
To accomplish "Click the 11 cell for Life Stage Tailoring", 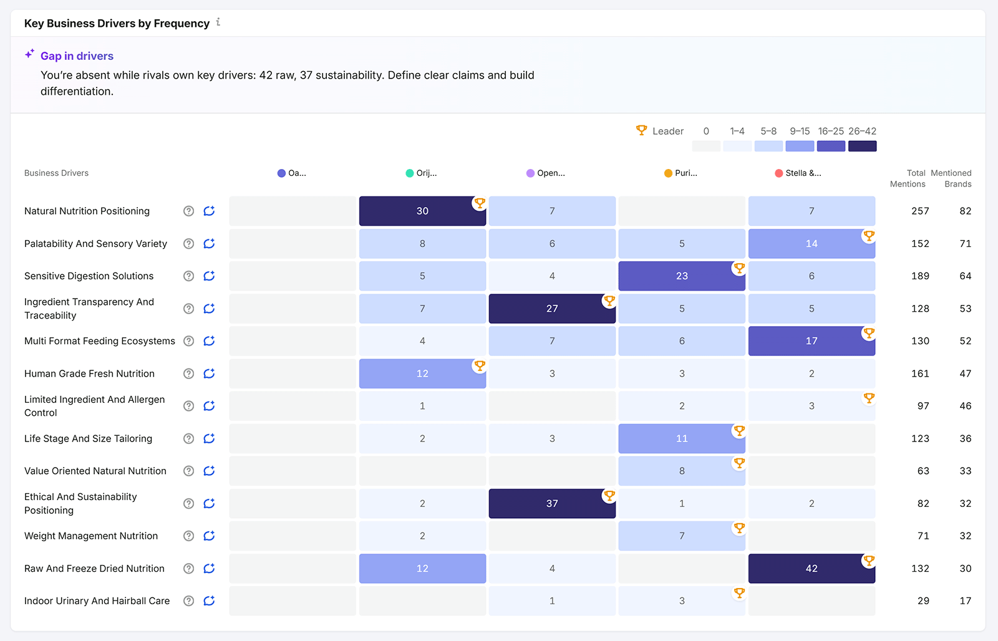I will 682,438.
